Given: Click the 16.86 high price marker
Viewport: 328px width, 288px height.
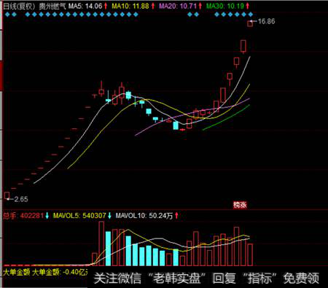Looking at the screenshot, I should click(266, 21).
